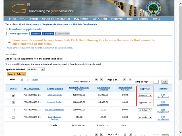The width and height of the screenshot is (182, 136).
Task: Click the previous page arrow icon
Action: pos(102,80)
